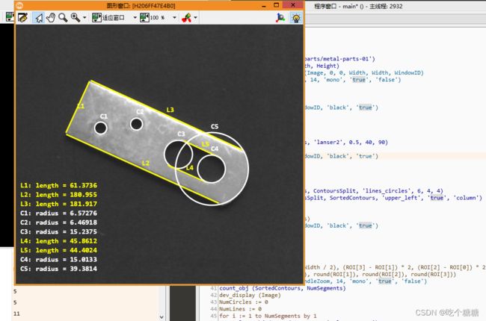Click the L2 label on the lower edge
Viewport: 486px width, 321px height.
tap(146, 163)
